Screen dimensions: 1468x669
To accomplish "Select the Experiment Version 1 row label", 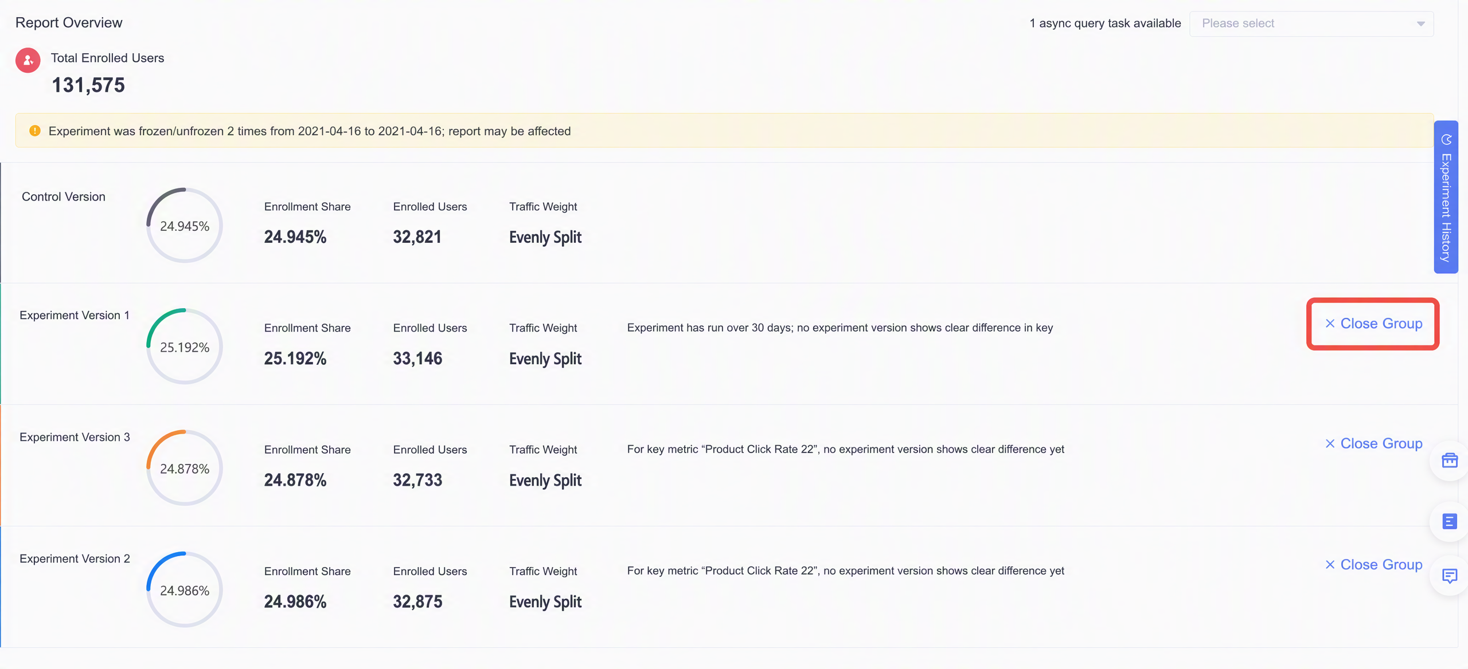I will click(75, 315).
